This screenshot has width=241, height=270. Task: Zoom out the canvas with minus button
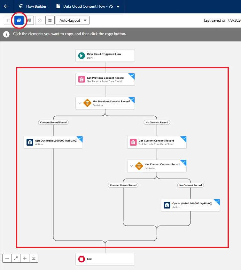point(7,258)
